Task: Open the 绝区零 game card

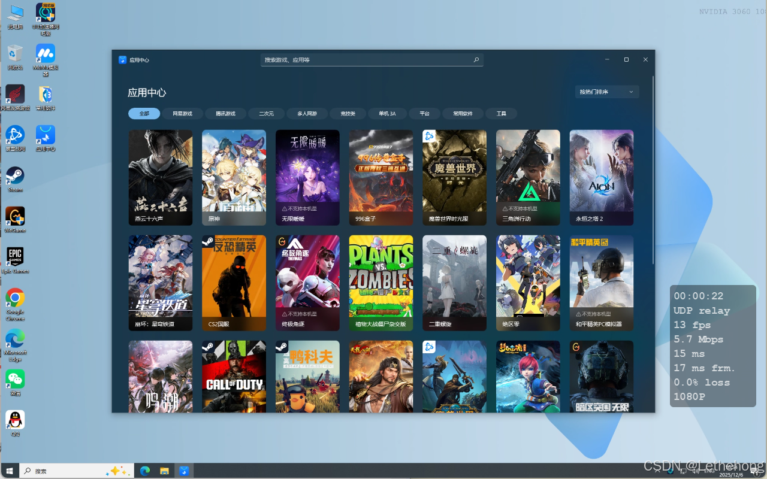Action: [528, 283]
